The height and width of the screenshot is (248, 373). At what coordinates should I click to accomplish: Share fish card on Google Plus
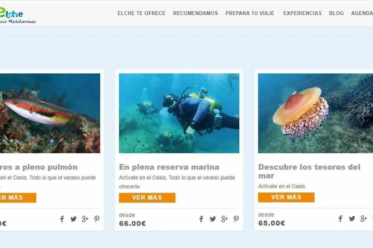point(85,219)
